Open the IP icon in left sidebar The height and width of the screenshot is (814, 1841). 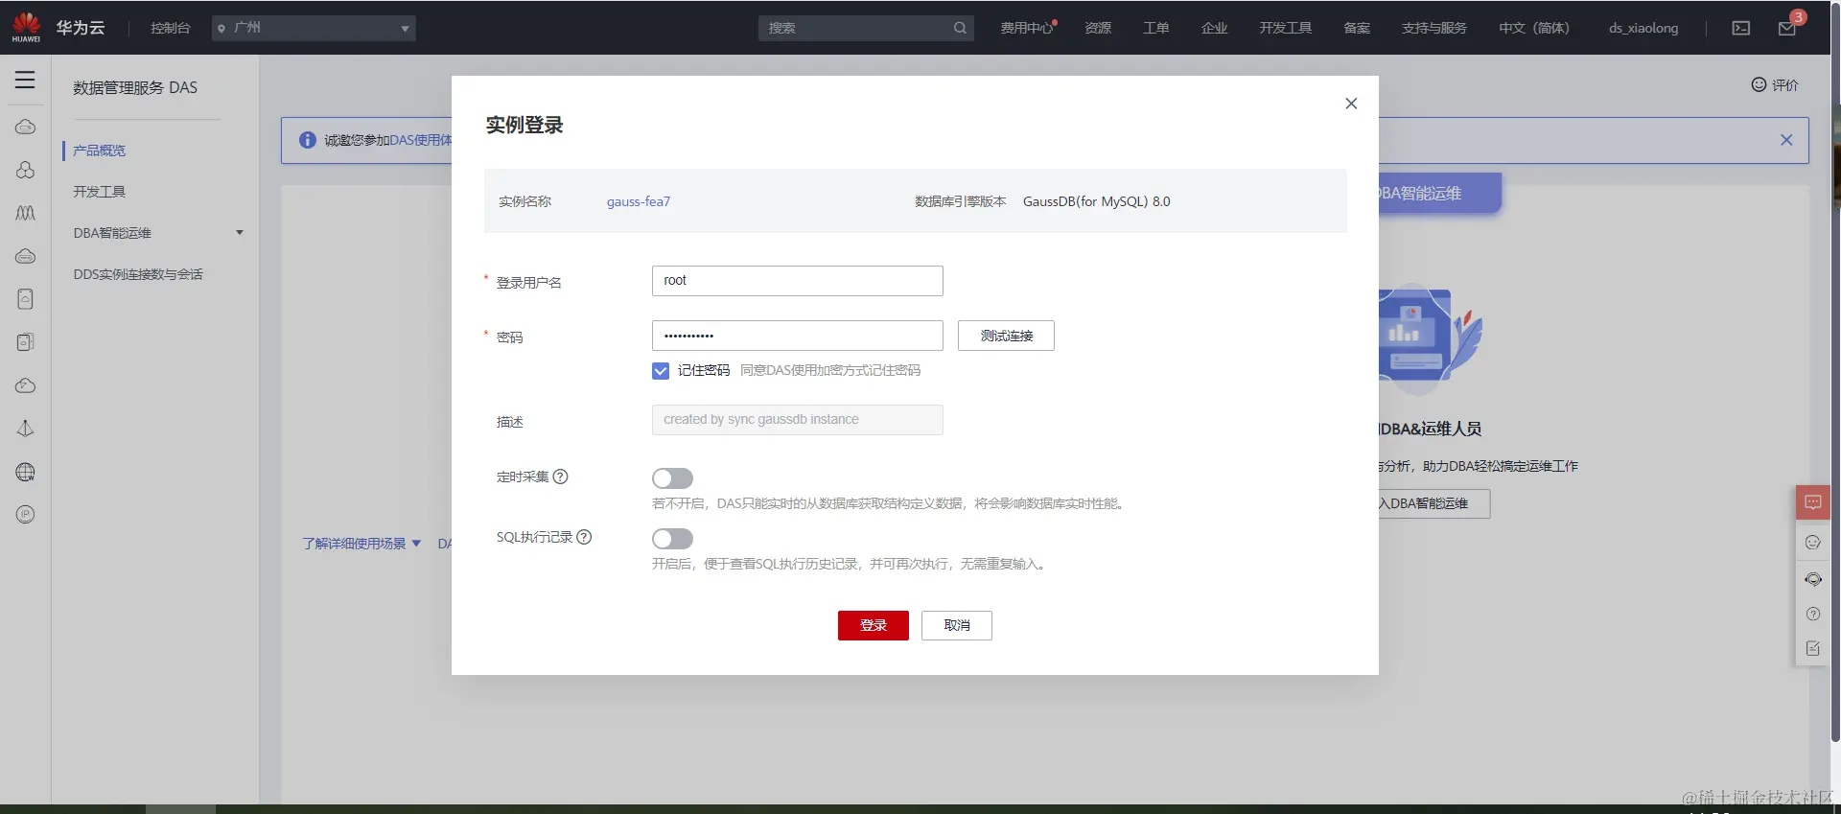26,515
